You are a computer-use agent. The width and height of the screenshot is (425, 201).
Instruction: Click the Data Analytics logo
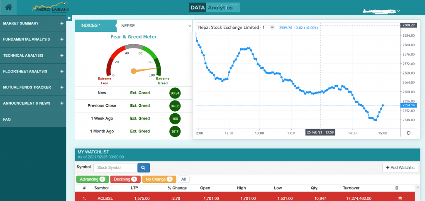pos(215,7)
